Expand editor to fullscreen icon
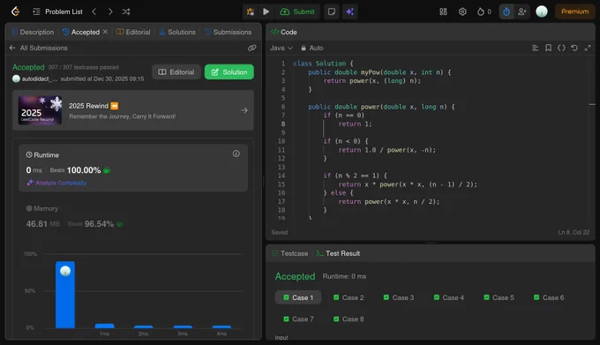Screen dimensions: 600x345 (588, 48)
